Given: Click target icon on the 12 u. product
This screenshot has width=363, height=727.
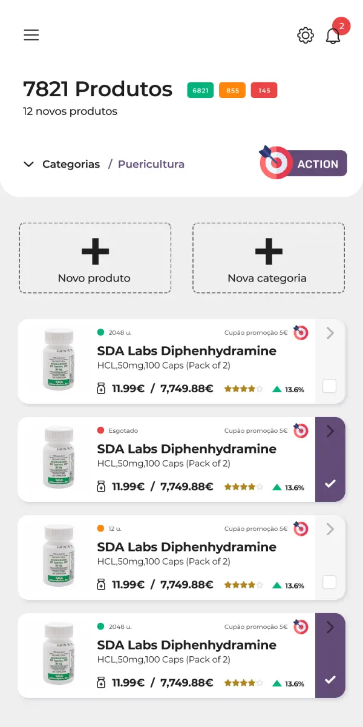Looking at the screenshot, I should (301, 529).
